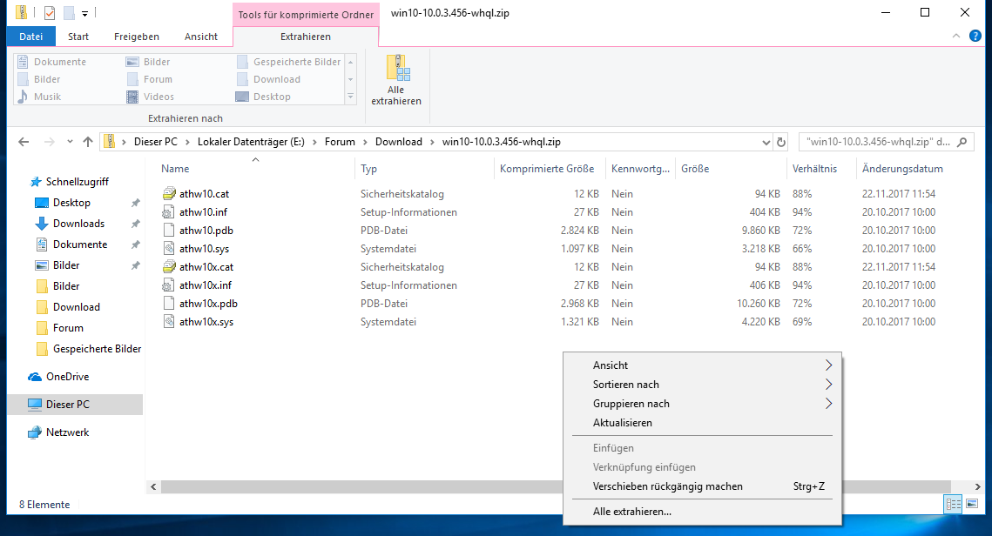Open the Ansicht ribbon tab
The width and height of the screenshot is (992, 536).
(201, 37)
